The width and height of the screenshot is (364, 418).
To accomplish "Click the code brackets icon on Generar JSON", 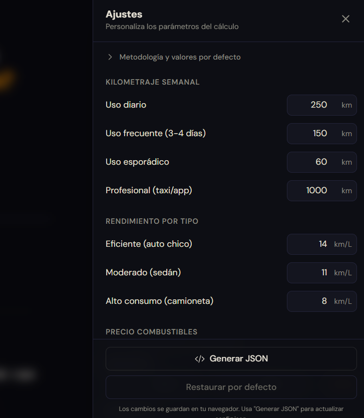I will (199, 359).
